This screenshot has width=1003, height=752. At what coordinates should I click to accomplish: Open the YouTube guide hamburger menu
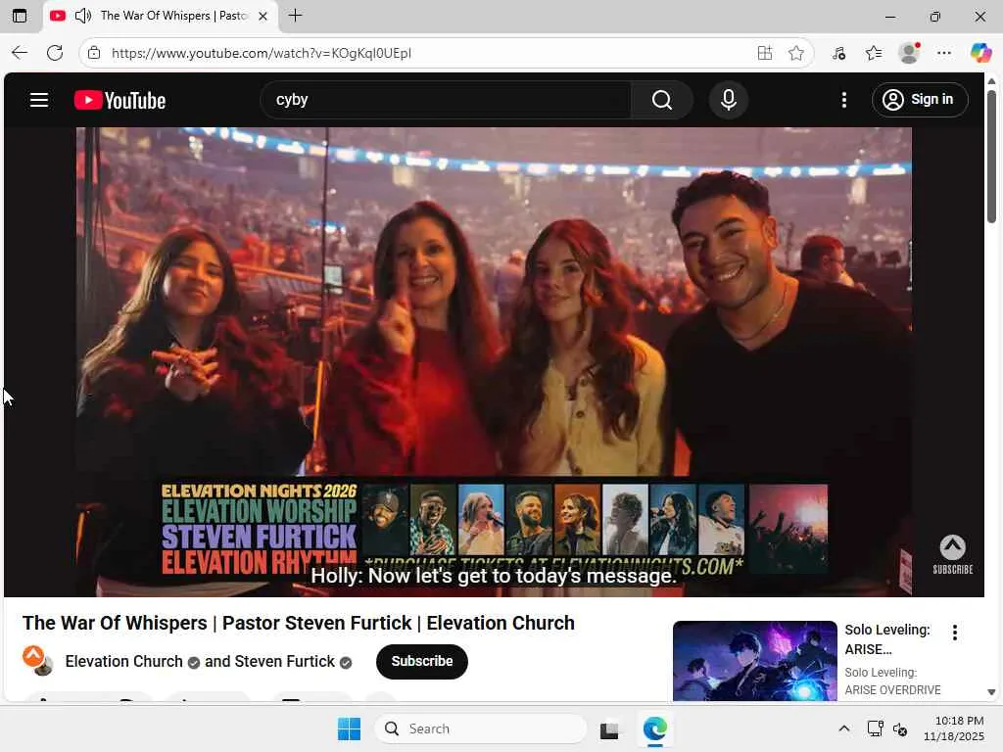(39, 100)
